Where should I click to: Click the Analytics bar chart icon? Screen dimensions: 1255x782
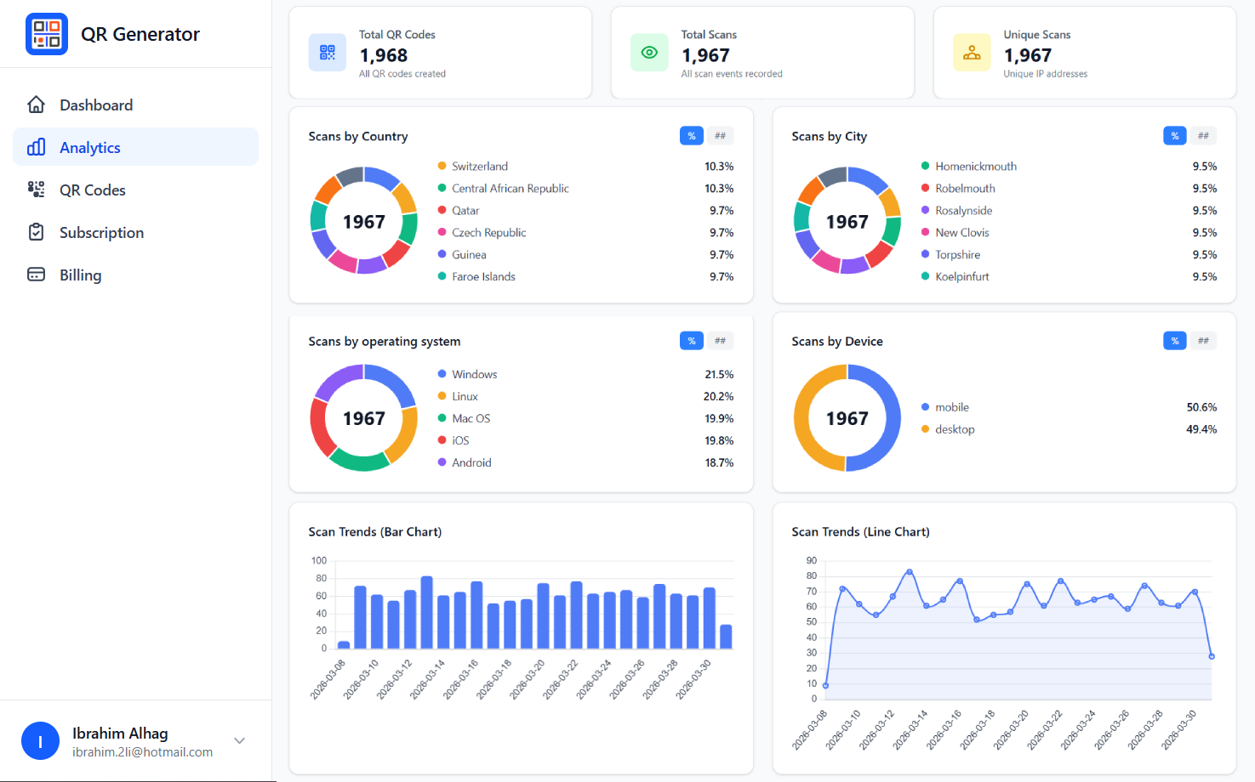point(36,147)
